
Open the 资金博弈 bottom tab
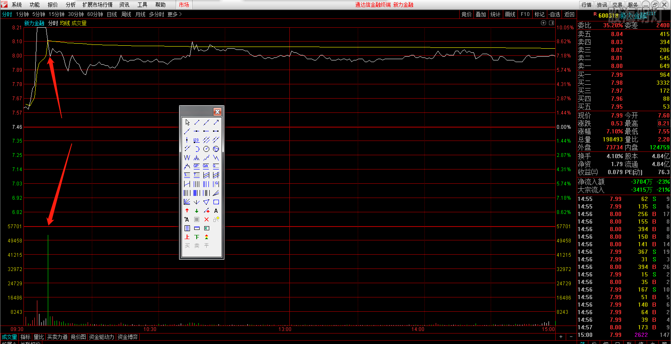pos(128,337)
